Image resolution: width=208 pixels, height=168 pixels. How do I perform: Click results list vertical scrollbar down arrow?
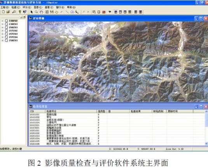click(206, 144)
